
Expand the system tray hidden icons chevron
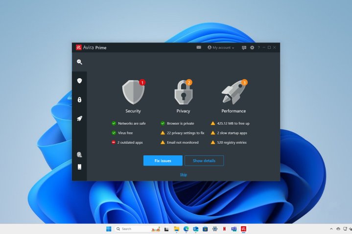tap(332, 229)
